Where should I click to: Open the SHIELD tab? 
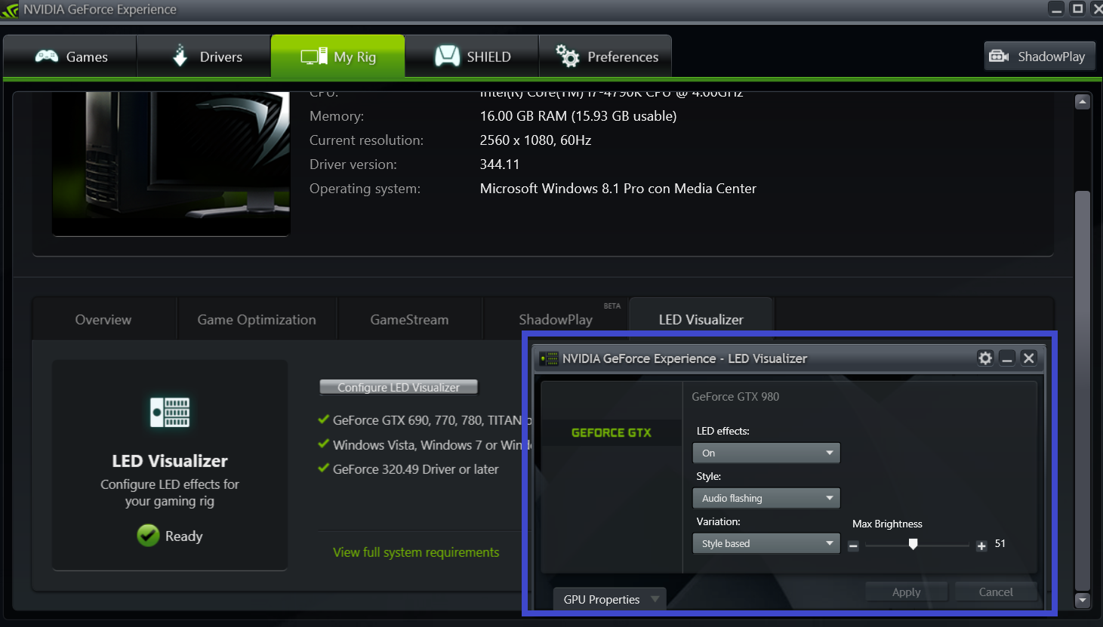(472, 57)
